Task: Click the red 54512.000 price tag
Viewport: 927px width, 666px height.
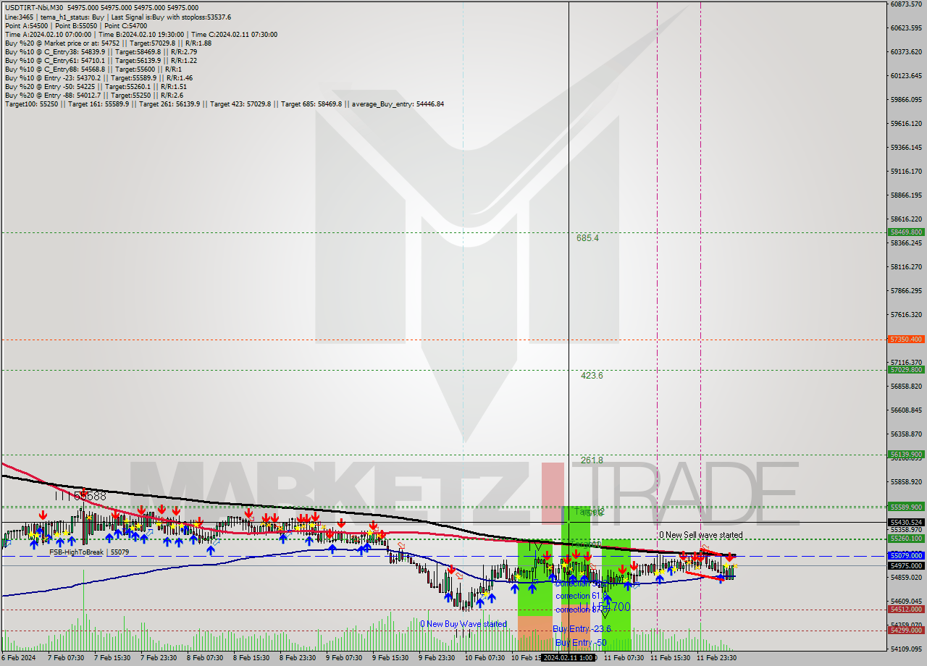Action: pos(905,610)
